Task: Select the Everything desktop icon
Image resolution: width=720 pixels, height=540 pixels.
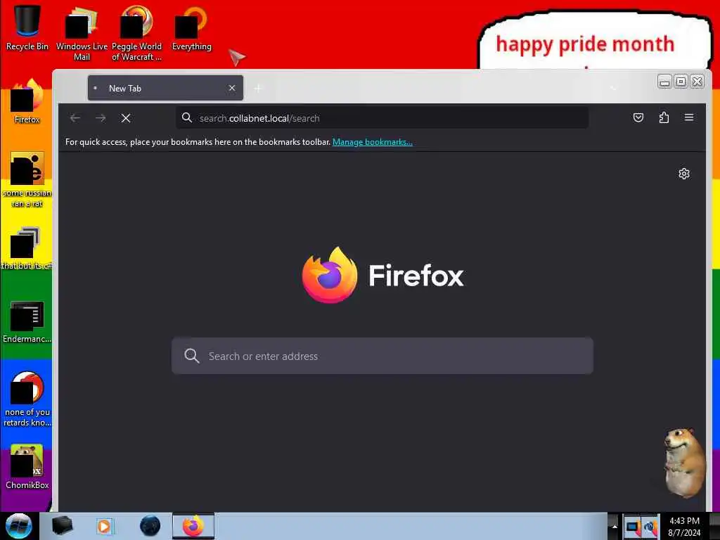Action: [191, 27]
